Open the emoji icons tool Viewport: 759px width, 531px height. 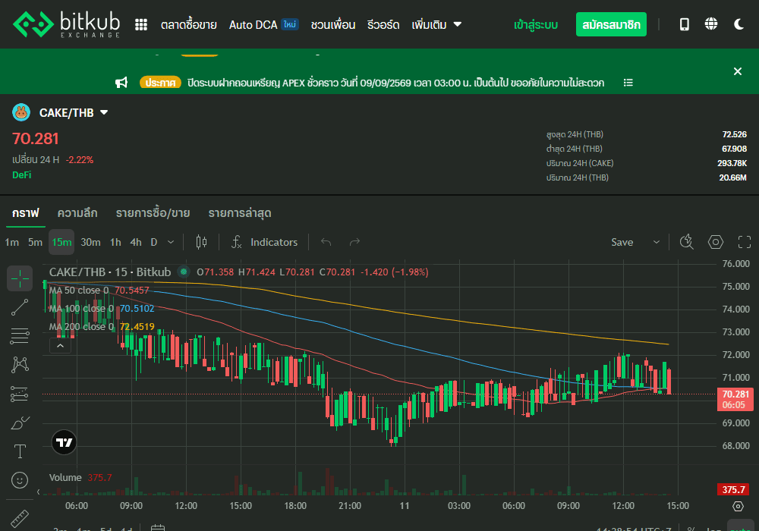20,480
